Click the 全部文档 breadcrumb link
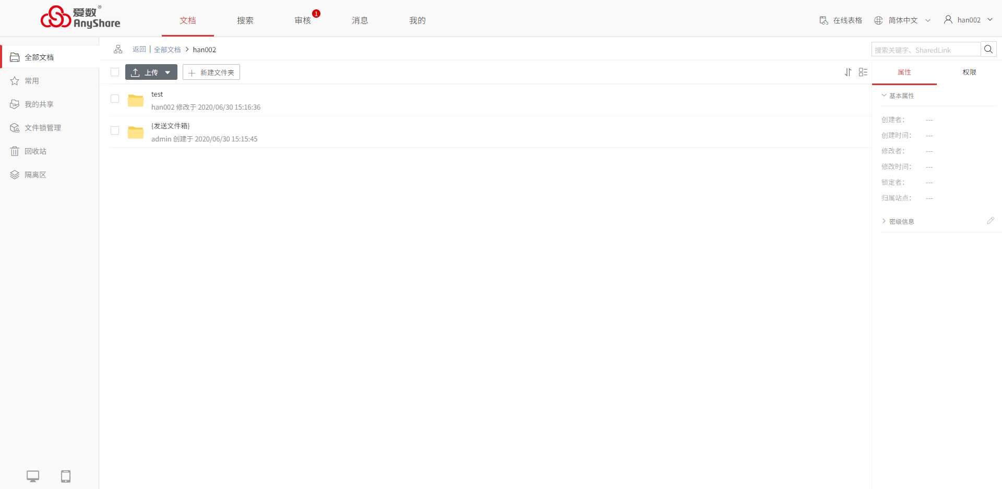The width and height of the screenshot is (1002, 489). pyautogui.click(x=167, y=50)
